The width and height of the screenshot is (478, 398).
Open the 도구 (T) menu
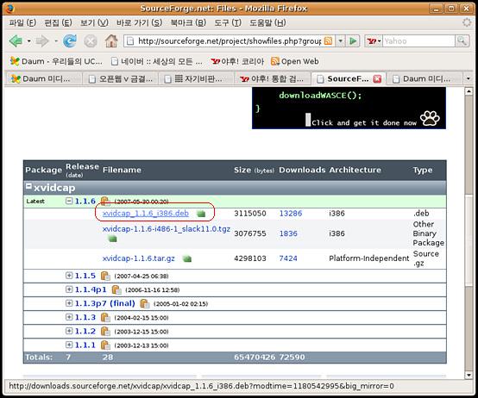(228, 22)
